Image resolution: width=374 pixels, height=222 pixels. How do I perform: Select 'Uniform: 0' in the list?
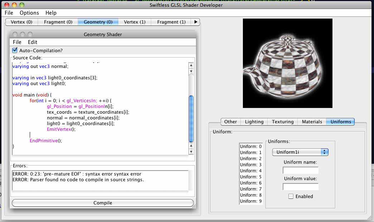tap(251, 147)
